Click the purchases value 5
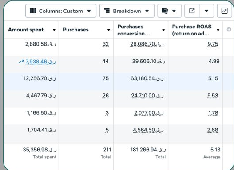This screenshot has height=170, width=234. [107, 130]
